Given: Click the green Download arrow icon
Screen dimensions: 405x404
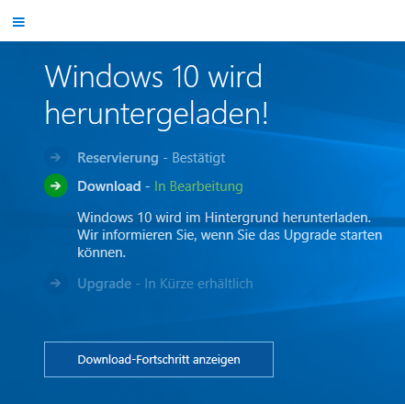Looking at the screenshot, I should 56,185.
